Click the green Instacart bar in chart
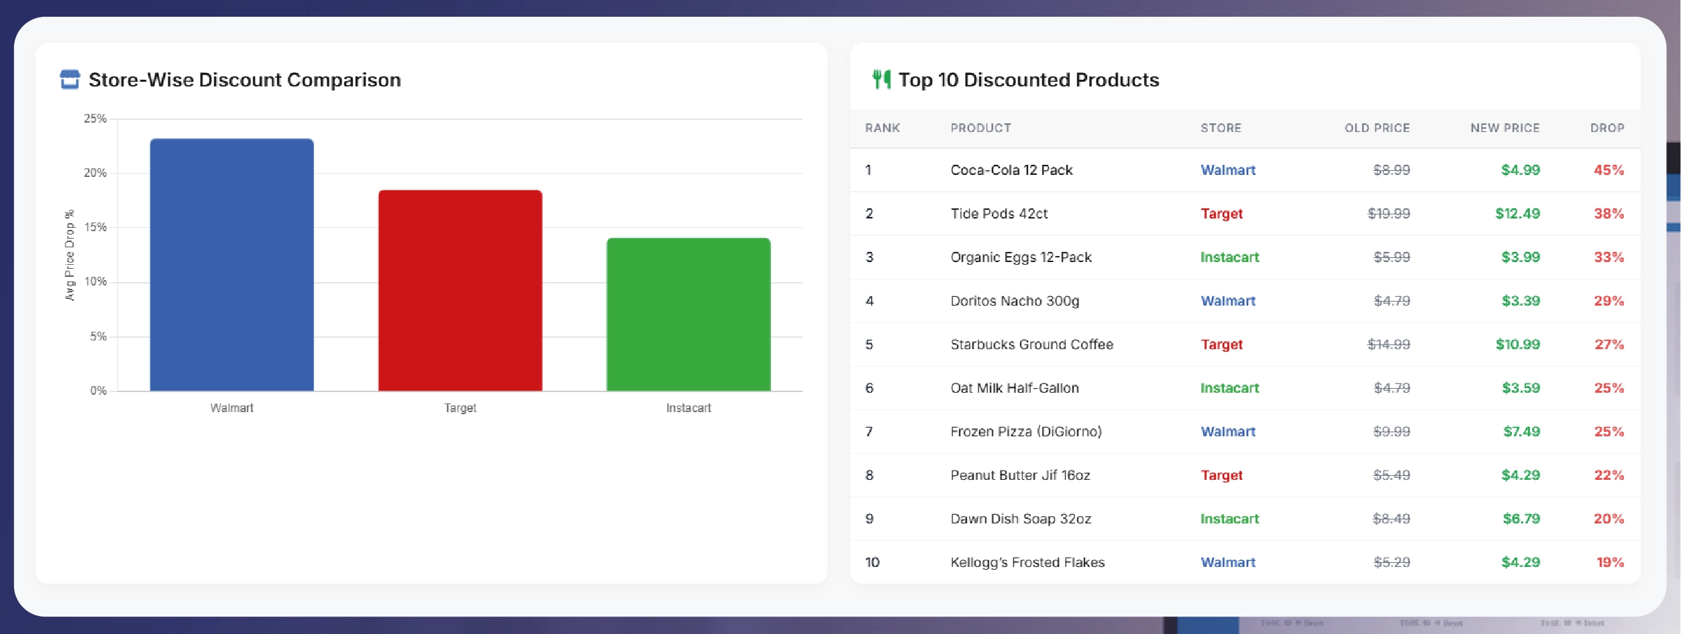 click(688, 314)
